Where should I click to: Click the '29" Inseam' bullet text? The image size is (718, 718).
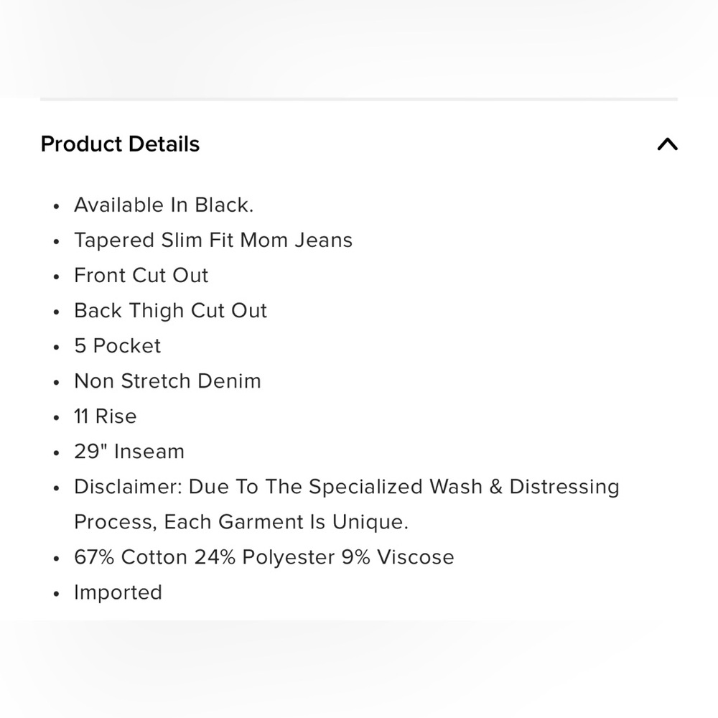pos(129,452)
